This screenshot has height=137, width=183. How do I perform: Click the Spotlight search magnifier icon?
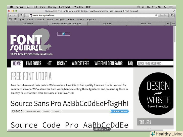165,7
